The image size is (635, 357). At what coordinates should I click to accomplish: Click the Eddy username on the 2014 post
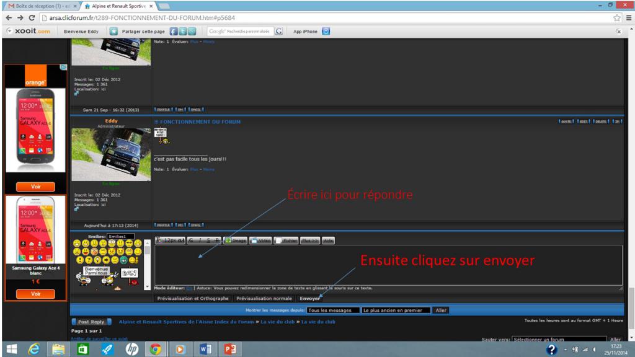point(112,121)
